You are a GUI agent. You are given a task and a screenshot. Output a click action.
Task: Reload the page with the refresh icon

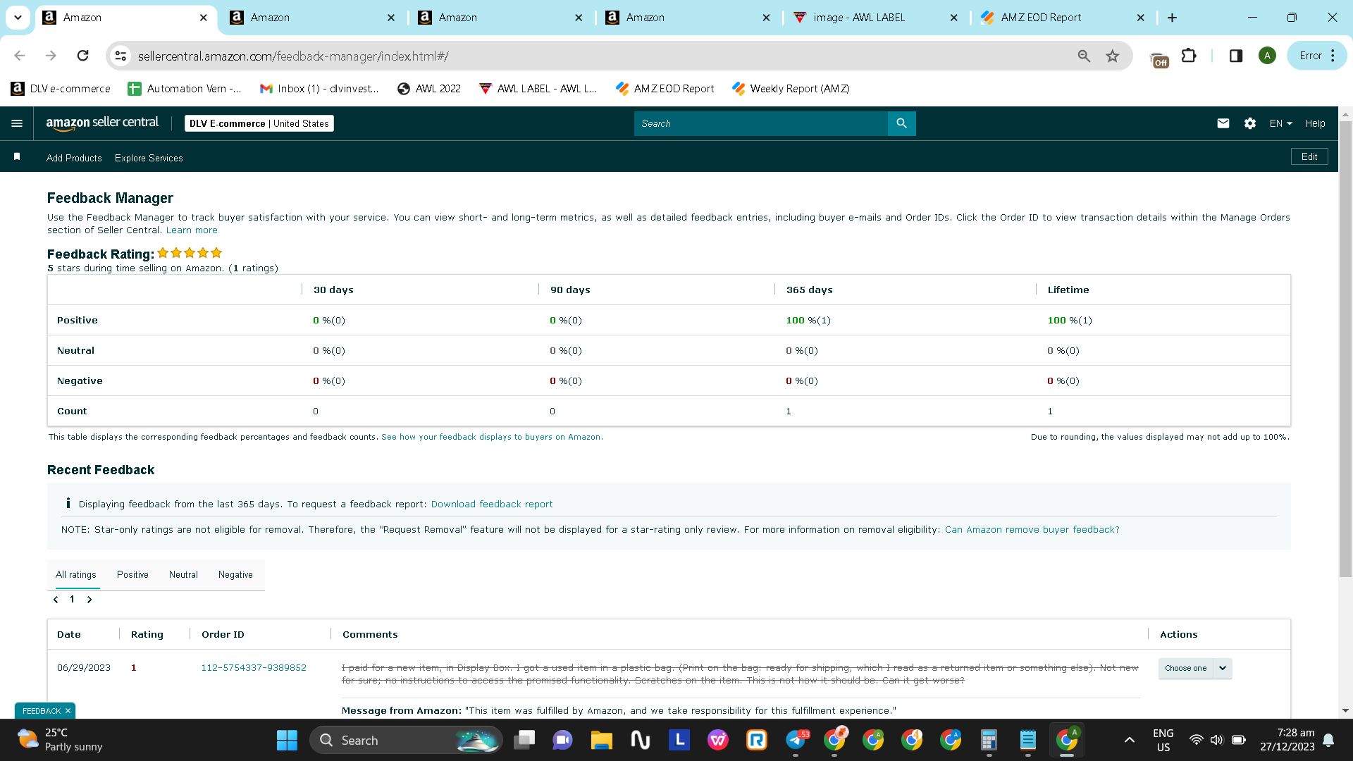click(82, 56)
